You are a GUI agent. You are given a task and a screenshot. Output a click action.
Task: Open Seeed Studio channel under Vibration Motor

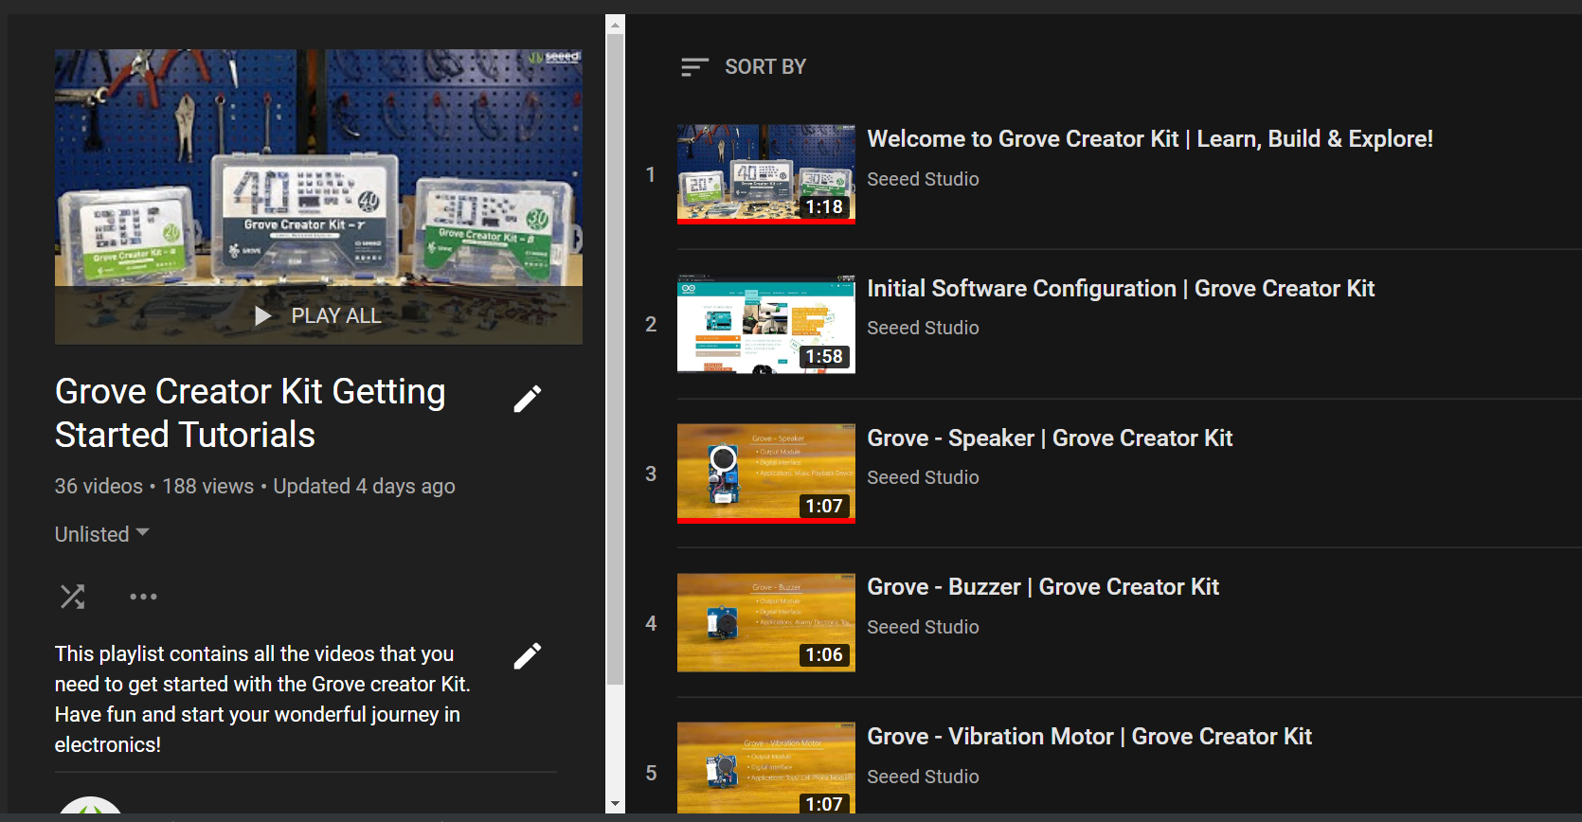tap(923, 777)
